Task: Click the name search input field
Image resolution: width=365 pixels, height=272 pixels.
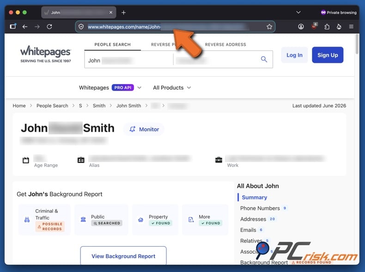Action: (x=129, y=60)
